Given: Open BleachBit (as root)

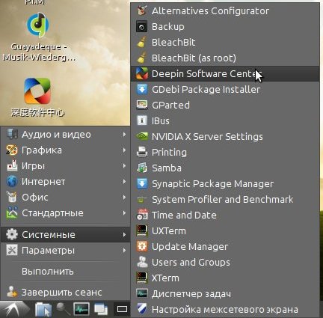Looking at the screenshot, I should [x=225, y=58].
